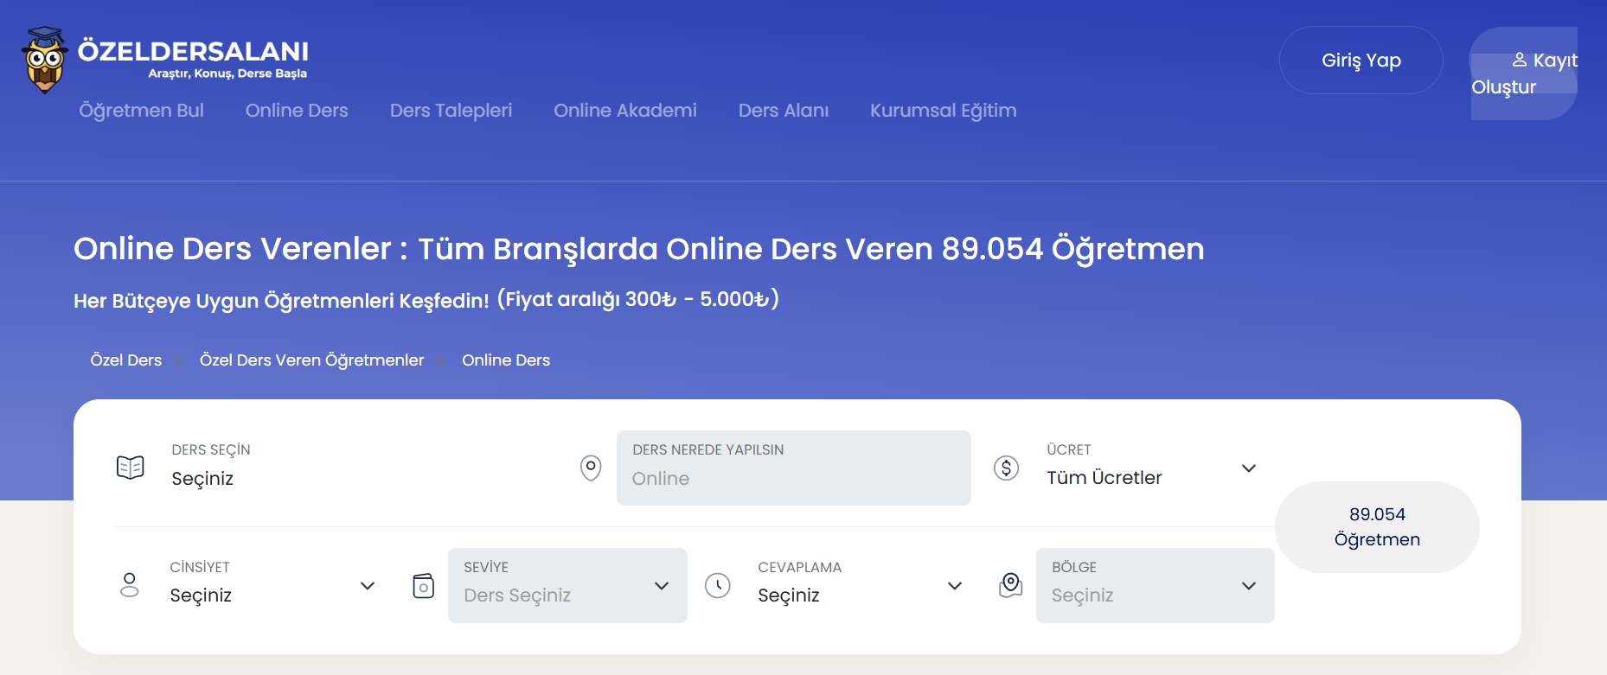Open Öğretmen Bul menu item
The width and height of the screenshot is (1607, 675).
[x=142, y=111]
